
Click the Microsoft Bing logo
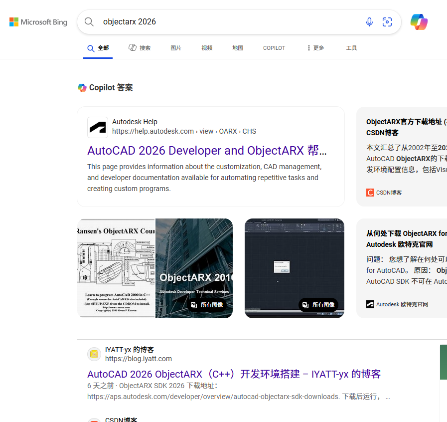[x=38, y=22]
